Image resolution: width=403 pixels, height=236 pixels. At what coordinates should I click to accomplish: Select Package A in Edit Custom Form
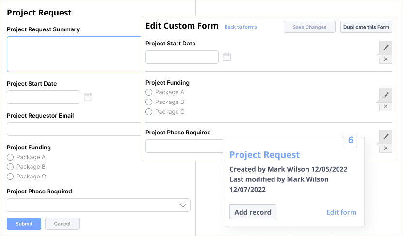click(x=149, y=92)
